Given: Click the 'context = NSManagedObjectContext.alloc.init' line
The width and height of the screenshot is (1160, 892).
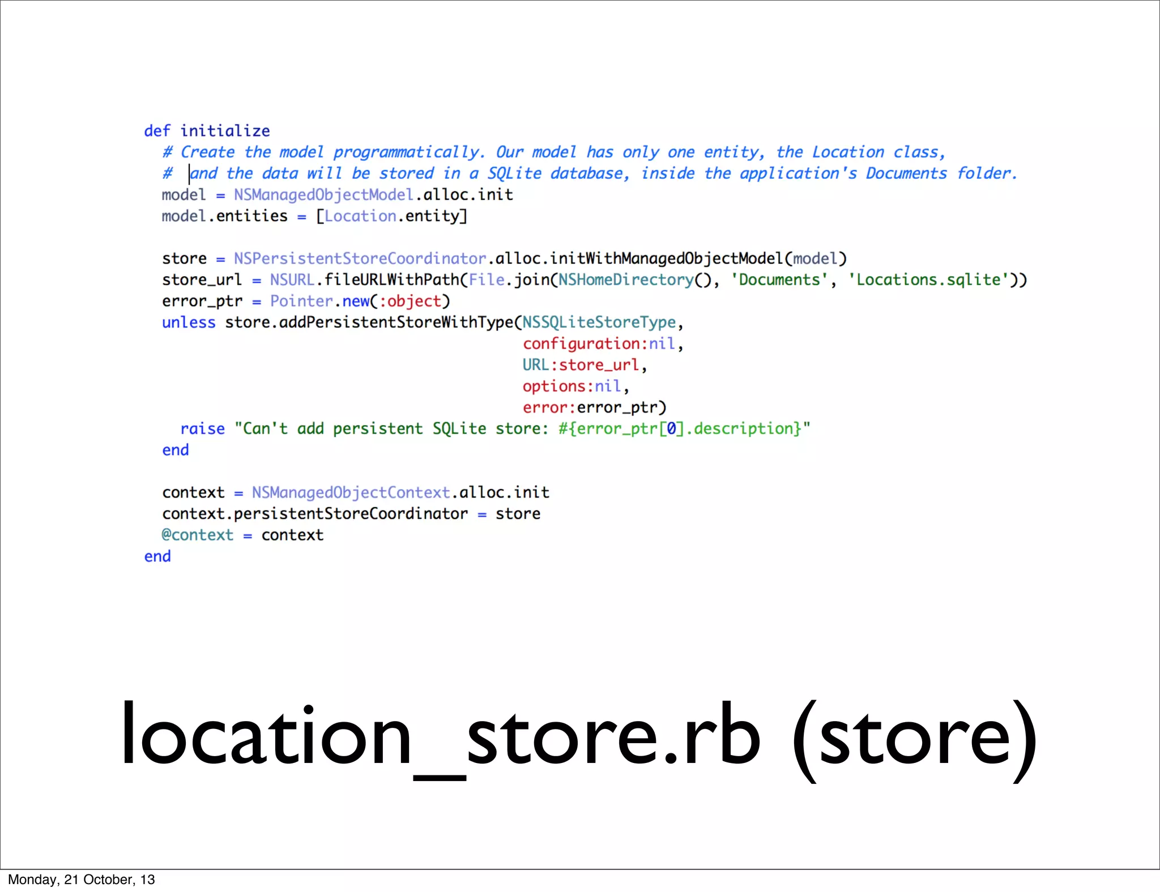Looking at the screenshot, I should click(x=356, y=492).
